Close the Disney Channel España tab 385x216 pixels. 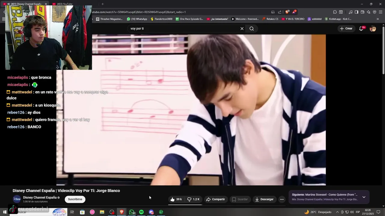(x=46, y=4)
